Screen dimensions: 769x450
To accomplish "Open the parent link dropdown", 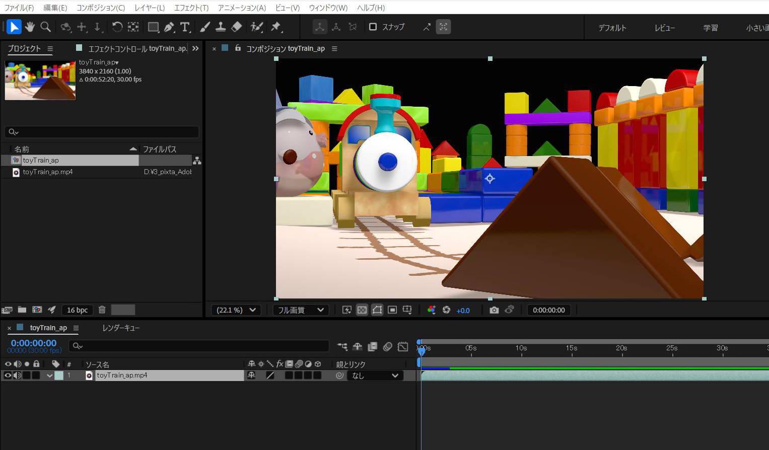I will (375, 376).
